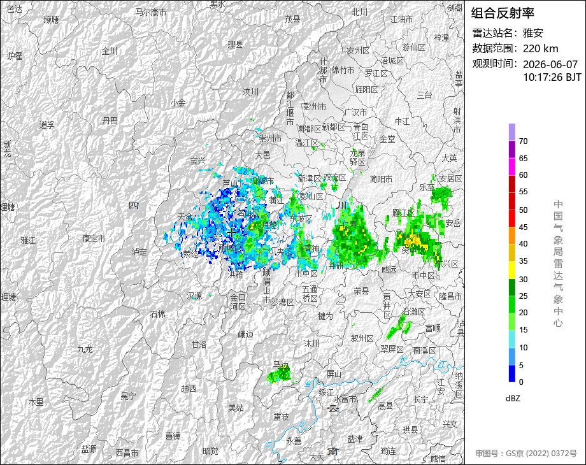586x465 pixels.
Task: Click the 富顺 county label
Action: pyautogui.click(x=432, y=328)
